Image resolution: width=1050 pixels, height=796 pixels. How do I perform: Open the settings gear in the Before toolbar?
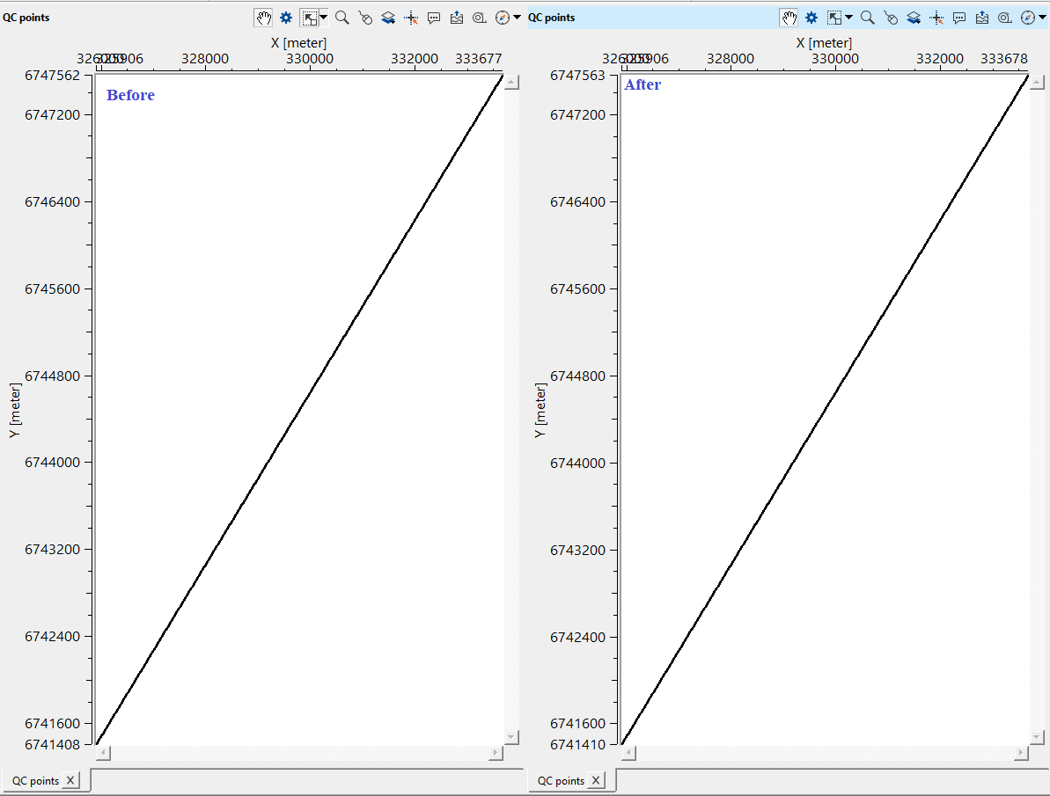click(285, 17)
